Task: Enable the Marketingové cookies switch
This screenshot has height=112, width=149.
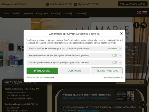Action: (x=115, y=62)
